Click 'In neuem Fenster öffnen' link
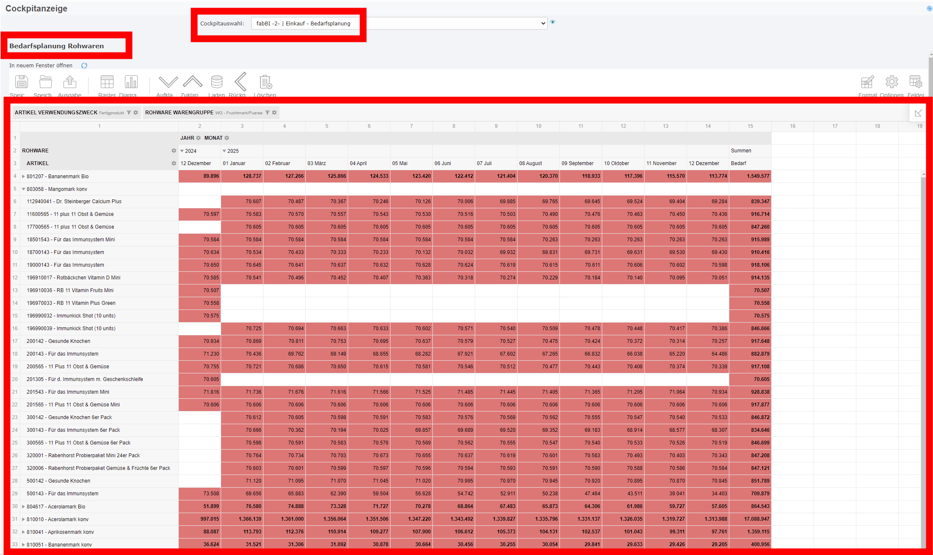Screen dimensions: 933x555 pyautogui.click(x=41, y=66)
